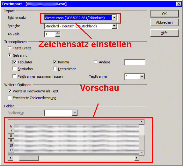The height and width of the screenshot is (166, 183).
Task: Select preview row header 9
Action: pyautogui.click(x=11, y=141)
